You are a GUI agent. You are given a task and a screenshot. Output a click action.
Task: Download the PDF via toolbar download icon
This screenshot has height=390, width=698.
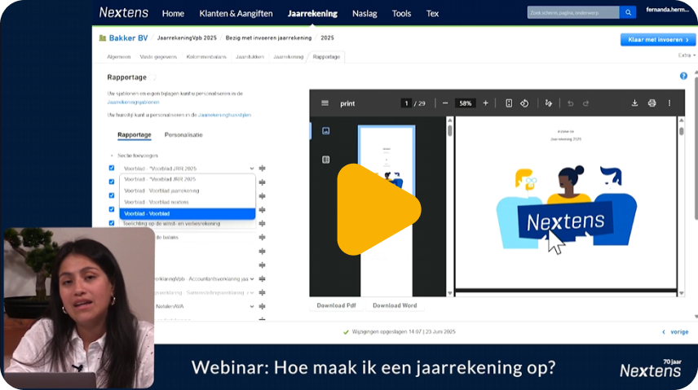[x=634, y=103]
